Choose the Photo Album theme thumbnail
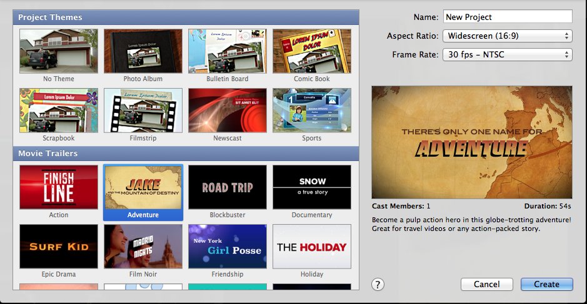 143,51
